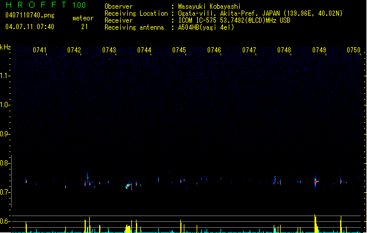367x233 pixels.
Task: Click the 1.1 kHz axis label
Action: 5,76
